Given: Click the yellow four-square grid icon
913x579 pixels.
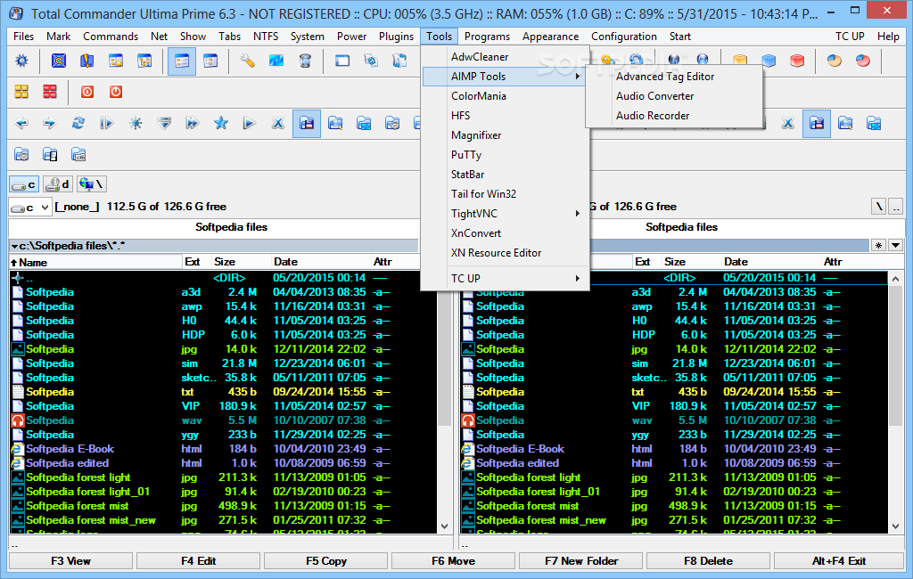Looking at the screenshot, I should (21, 92).
